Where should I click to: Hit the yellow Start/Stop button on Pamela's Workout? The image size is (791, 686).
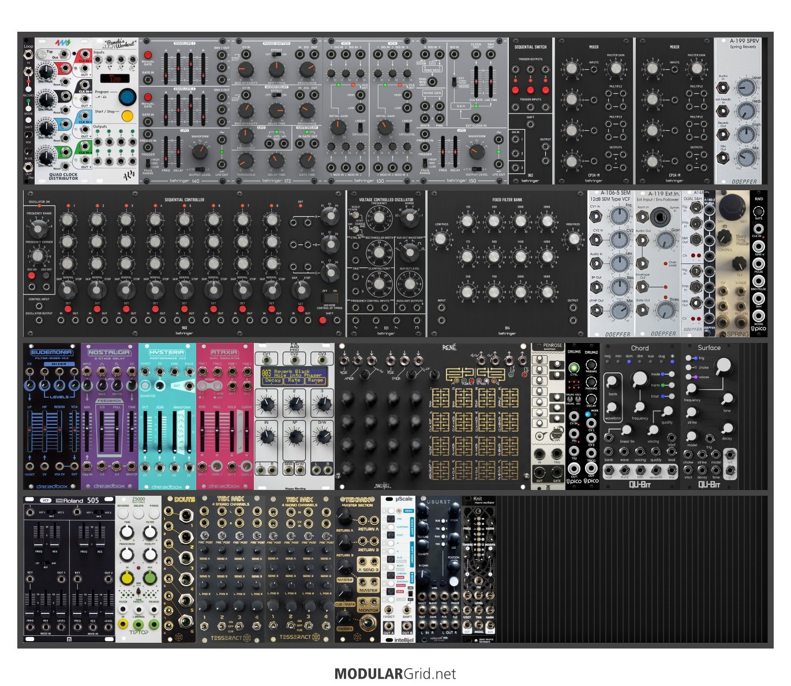click(127, 116)
